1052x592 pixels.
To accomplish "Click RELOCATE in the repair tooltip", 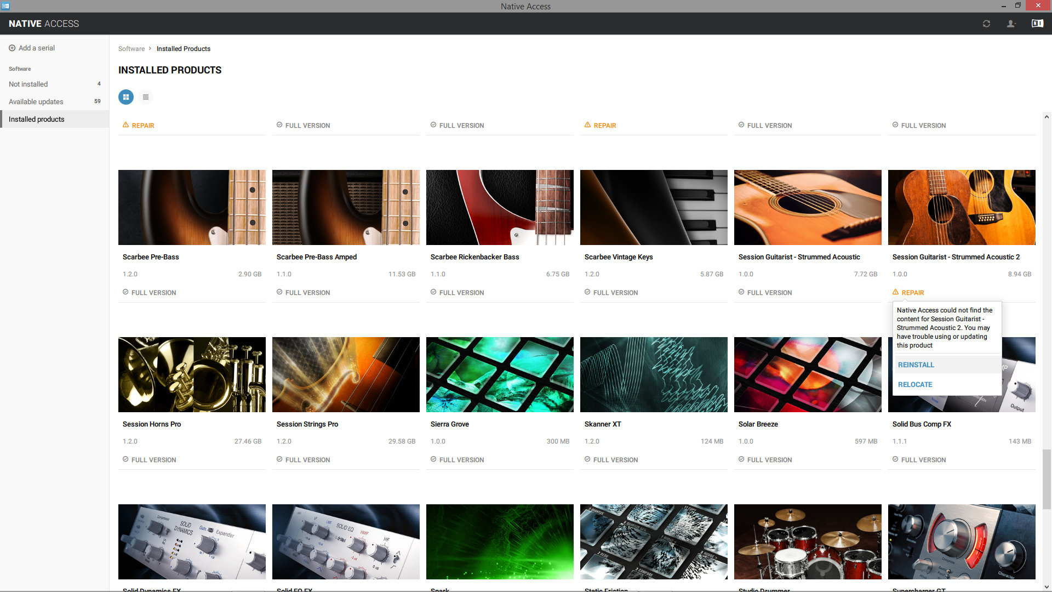I will [914, 384].
